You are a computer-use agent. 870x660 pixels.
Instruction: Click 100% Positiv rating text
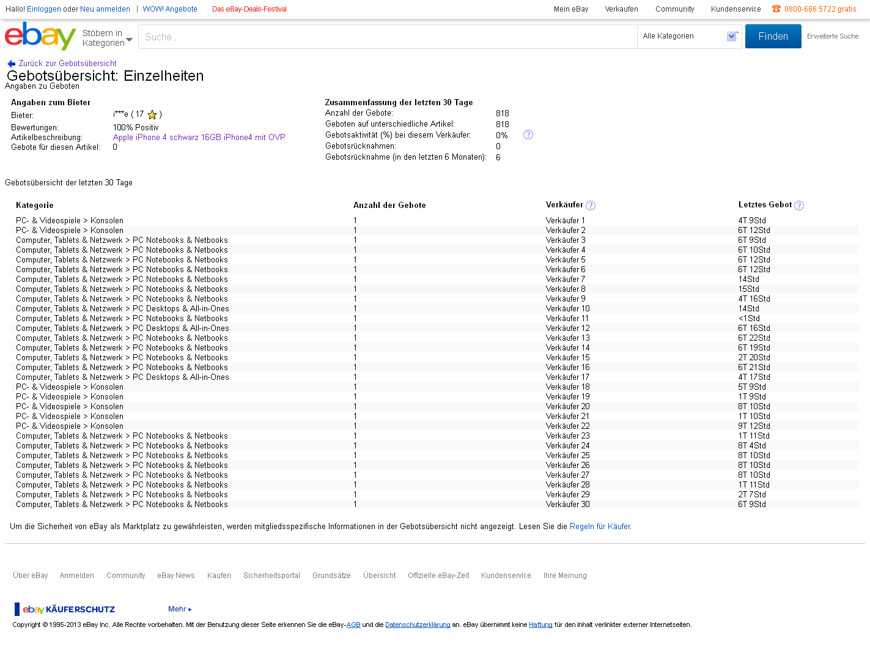click(136, 128)
